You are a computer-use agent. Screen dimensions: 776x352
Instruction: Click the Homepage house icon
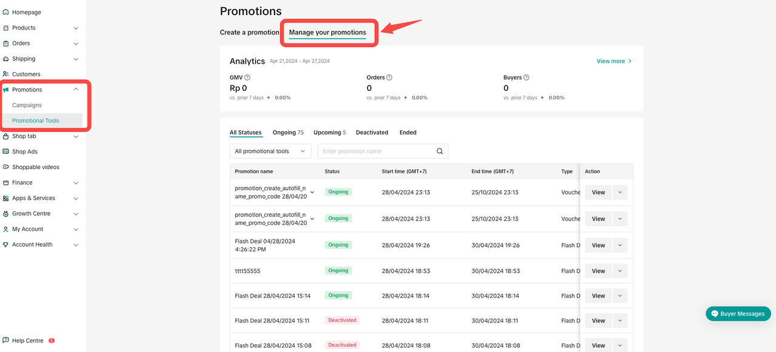(x=6, y=12)
